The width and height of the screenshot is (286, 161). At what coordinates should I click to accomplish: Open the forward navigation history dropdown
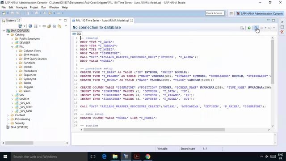tap(274, 28)
